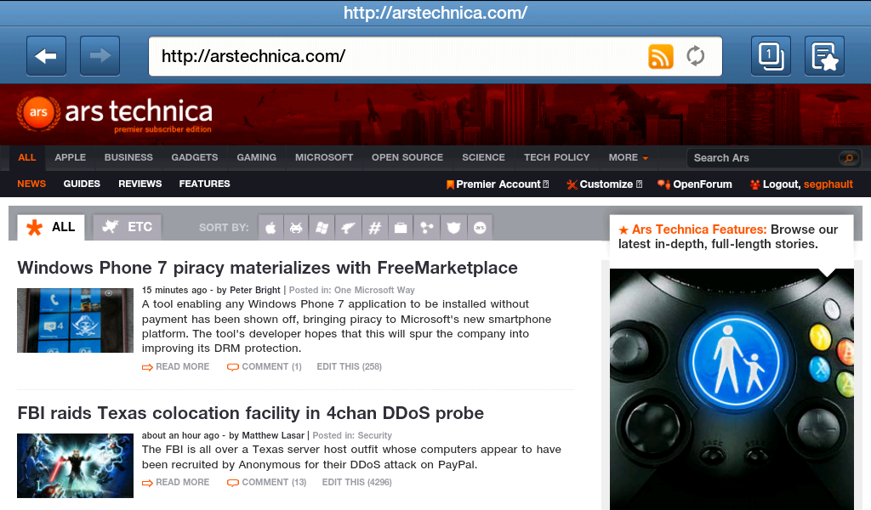Read more of the FBI raids story
The image size is (871, 510).
pyautogui.click(x=175, y=483)
